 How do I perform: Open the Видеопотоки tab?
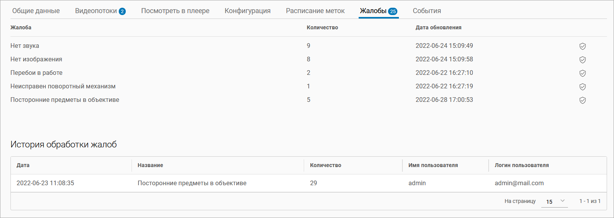pos(100,11)
